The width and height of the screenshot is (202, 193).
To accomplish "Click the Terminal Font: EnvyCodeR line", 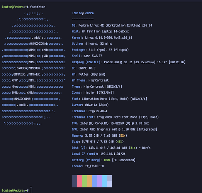I will (115, 117).
